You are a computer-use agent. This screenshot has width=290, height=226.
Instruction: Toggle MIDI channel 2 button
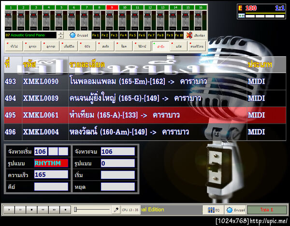pos(24,7)
